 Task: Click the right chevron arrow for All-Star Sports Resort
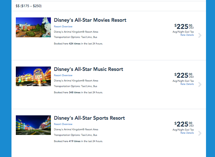(x=199, y=133)
